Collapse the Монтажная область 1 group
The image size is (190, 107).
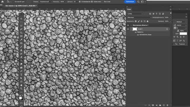[131, 25]
